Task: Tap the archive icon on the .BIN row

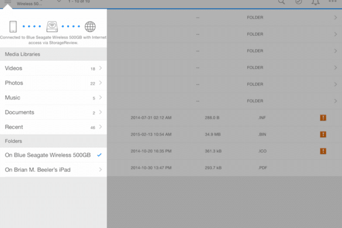Action: 323,134
